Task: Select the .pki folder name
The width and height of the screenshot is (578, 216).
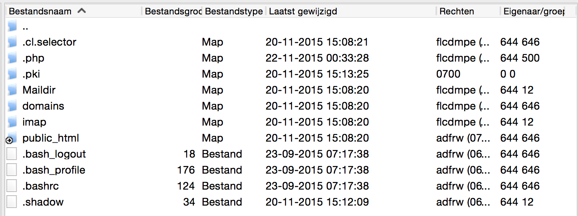Action: [x=31, y=74]
